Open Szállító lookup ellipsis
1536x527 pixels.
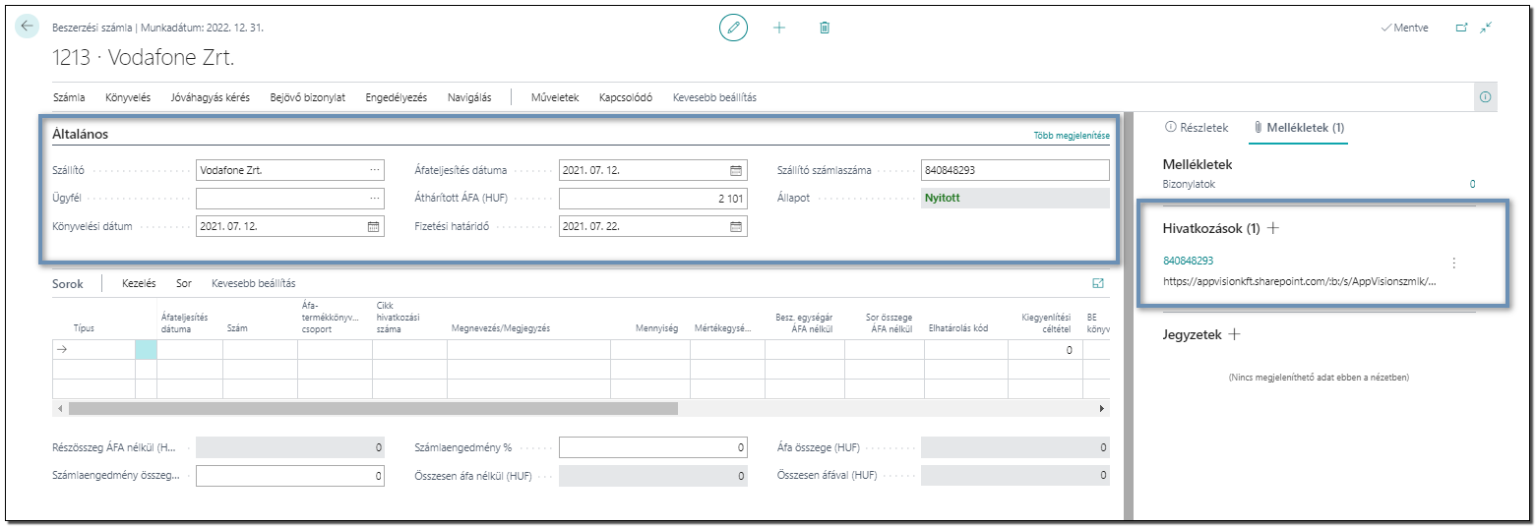point(374,170)
